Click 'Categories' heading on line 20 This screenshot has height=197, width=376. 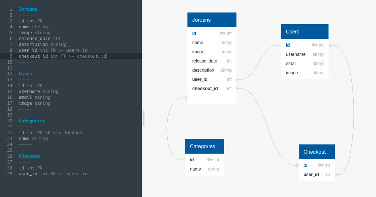pos(32,121)
